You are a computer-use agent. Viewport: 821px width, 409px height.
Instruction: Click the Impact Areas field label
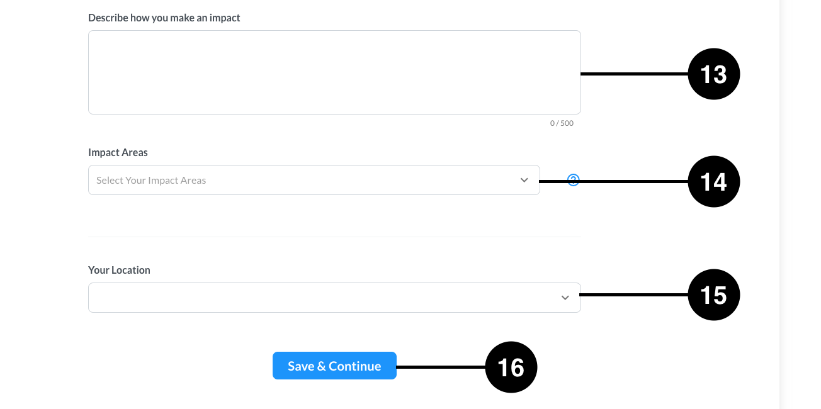(x=118, y=152)
